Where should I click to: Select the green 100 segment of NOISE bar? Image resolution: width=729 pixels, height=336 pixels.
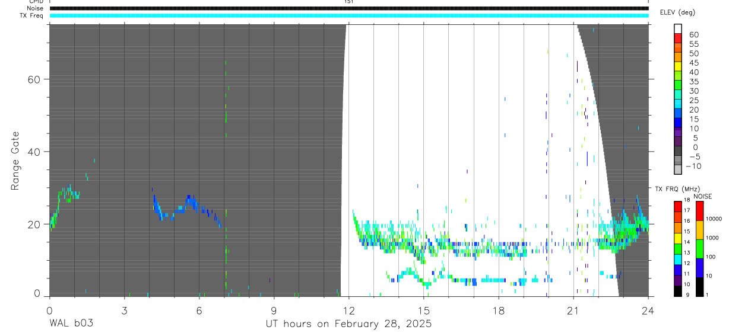700,249
